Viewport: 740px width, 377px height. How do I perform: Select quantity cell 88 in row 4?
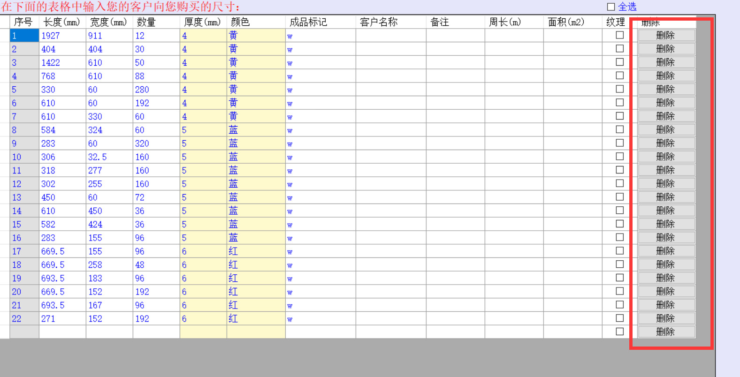[156, 76]
